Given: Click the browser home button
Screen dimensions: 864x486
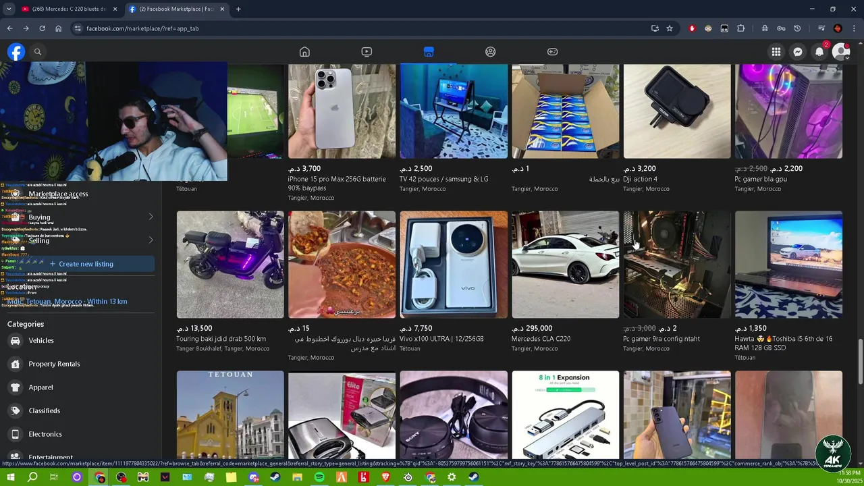Looking at the screenshot, I should 58,28.
